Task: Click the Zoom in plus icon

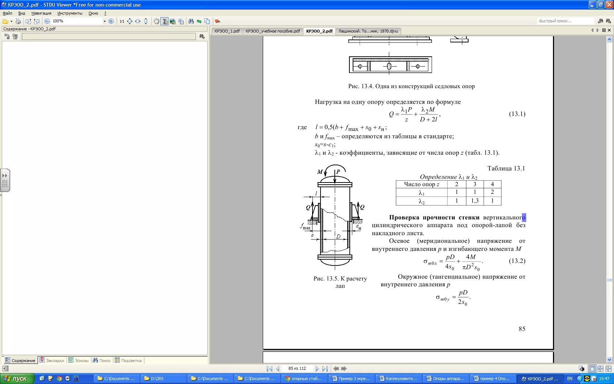Action: [x=111, y=21]
